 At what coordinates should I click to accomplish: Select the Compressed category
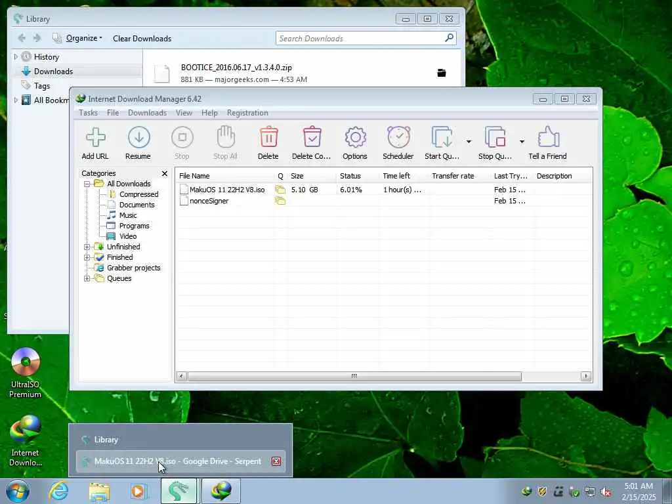pos(138,194)
